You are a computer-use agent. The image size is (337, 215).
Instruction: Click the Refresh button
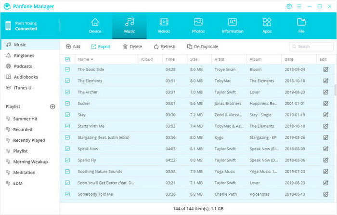pos(165,47)
